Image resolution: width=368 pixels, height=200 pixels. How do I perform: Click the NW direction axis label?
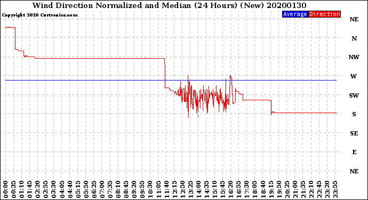(x=354, y=57)
